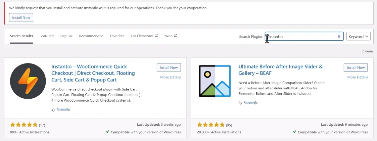Open the For Elementor external tab
377x141 pixels.
[144, 36]
